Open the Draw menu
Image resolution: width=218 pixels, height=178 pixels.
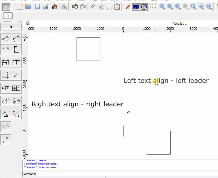48,1
